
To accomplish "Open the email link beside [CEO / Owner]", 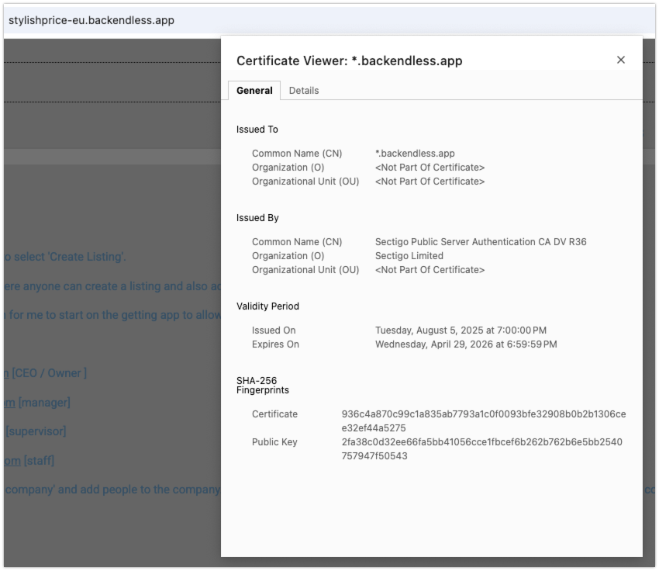I will [x=5, y=373].
